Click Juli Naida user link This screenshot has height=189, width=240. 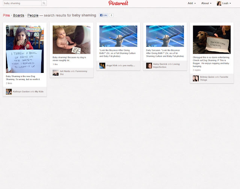point(65,71)
